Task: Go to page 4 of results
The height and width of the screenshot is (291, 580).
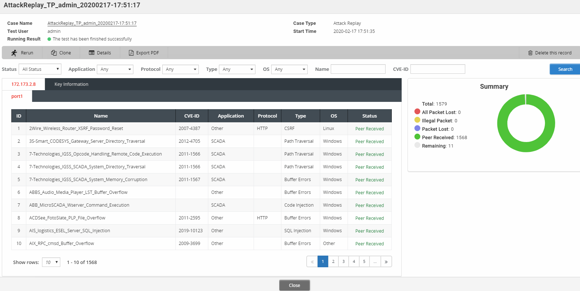Action: [354, 262]
